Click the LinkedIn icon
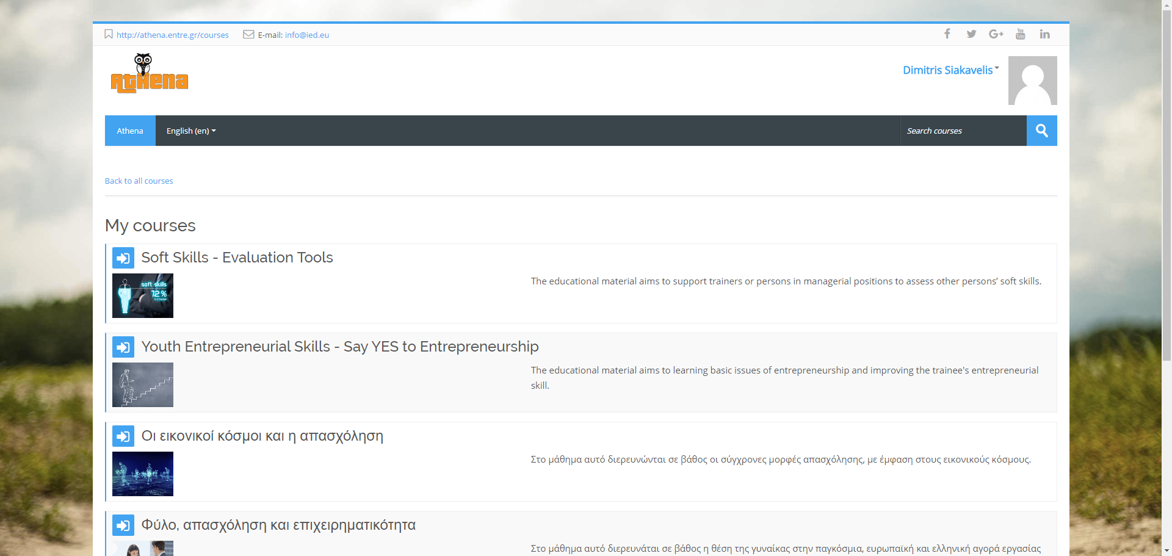This screenshot has height=556, width=1172. coord(1044,34)
